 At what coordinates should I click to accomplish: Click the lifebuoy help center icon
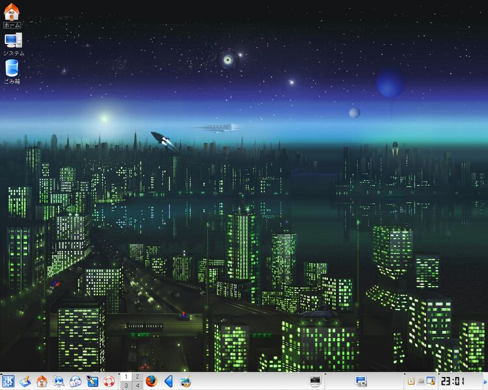click(x=109, y=381)
